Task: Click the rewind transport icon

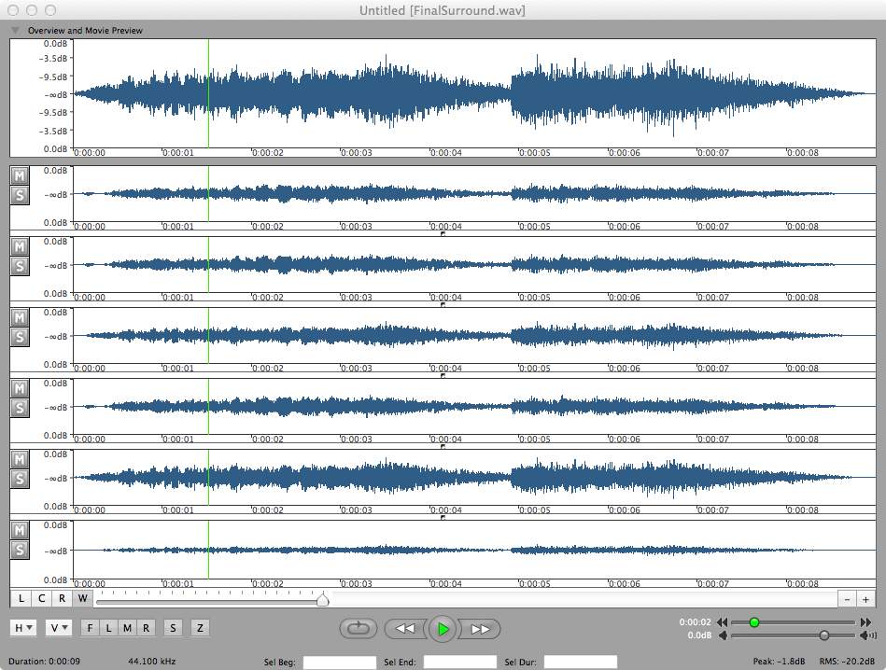Action: [x=404, y=629]
